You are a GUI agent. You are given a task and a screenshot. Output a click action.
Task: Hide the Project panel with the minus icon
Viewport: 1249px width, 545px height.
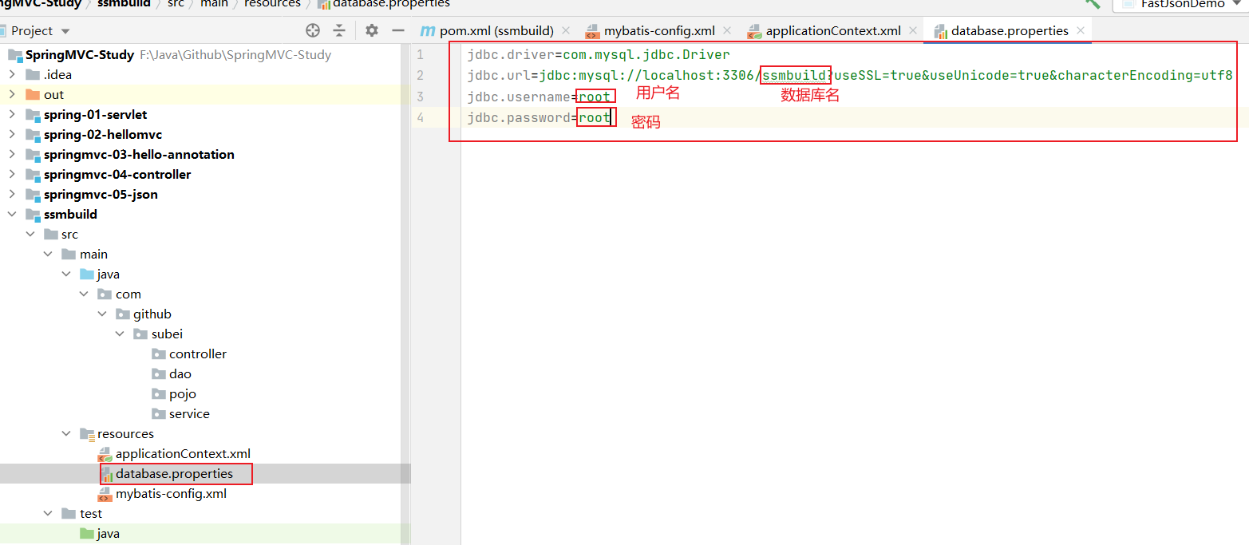point(398,30)
